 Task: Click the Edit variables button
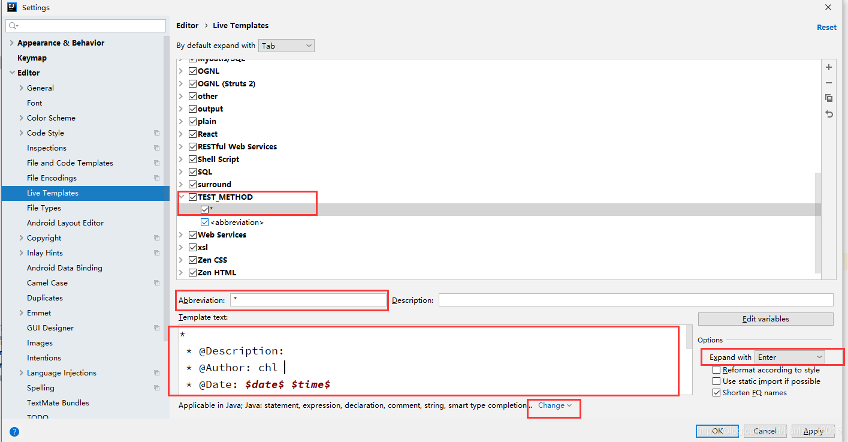(x=765, y=319)
